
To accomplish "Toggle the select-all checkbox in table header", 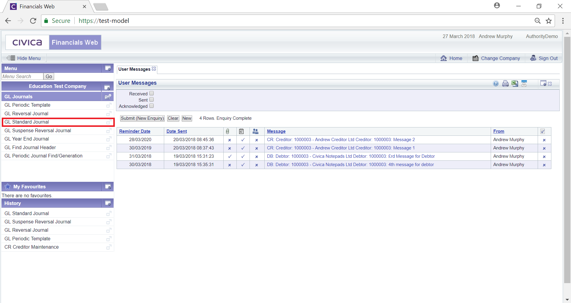I will coord(543,131).
